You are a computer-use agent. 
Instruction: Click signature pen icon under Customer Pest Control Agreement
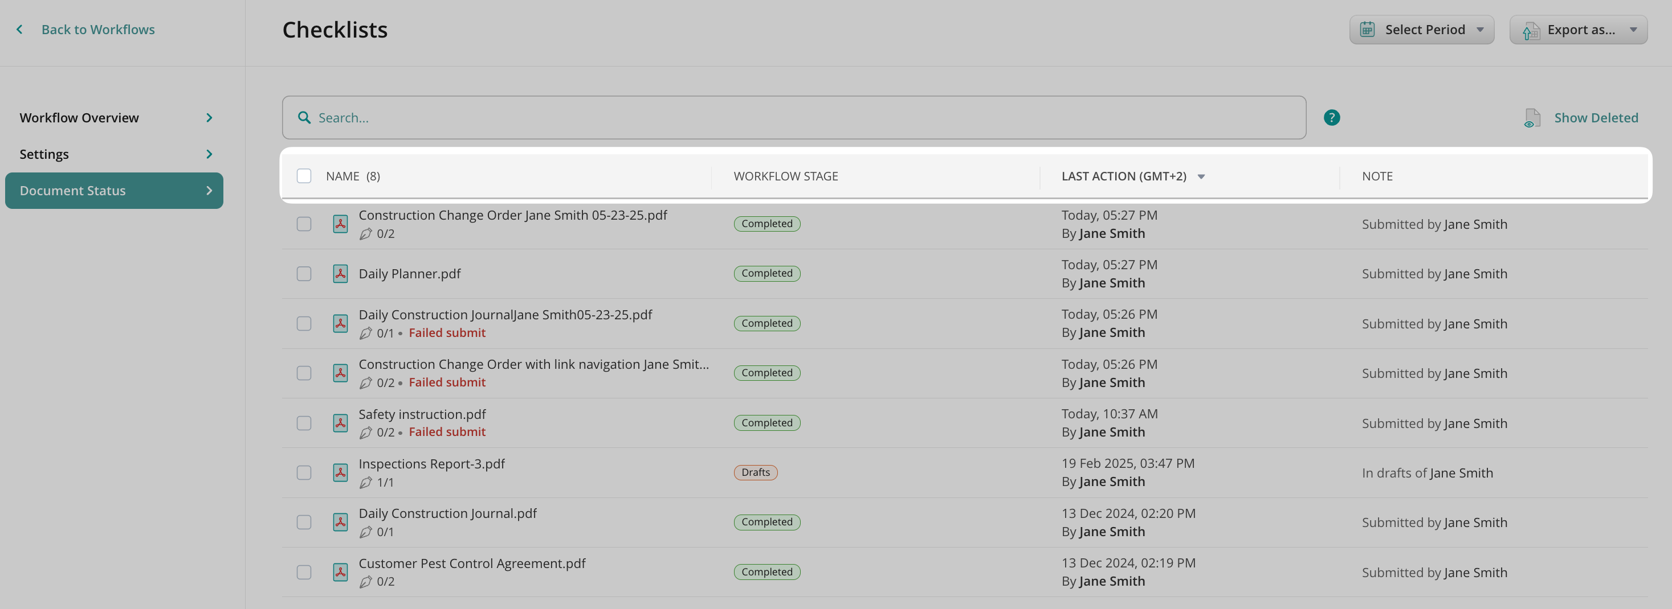click(365, 582)
